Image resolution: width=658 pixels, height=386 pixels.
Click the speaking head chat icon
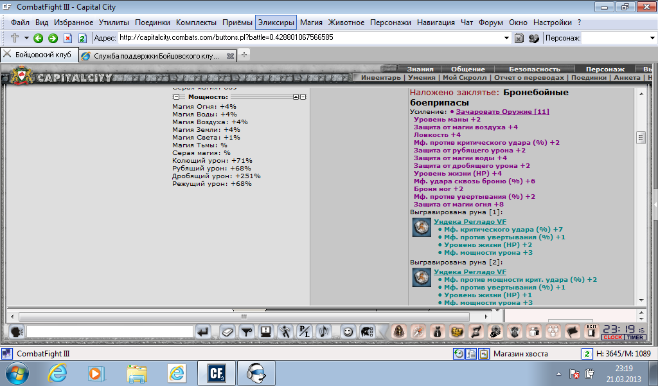17,332
